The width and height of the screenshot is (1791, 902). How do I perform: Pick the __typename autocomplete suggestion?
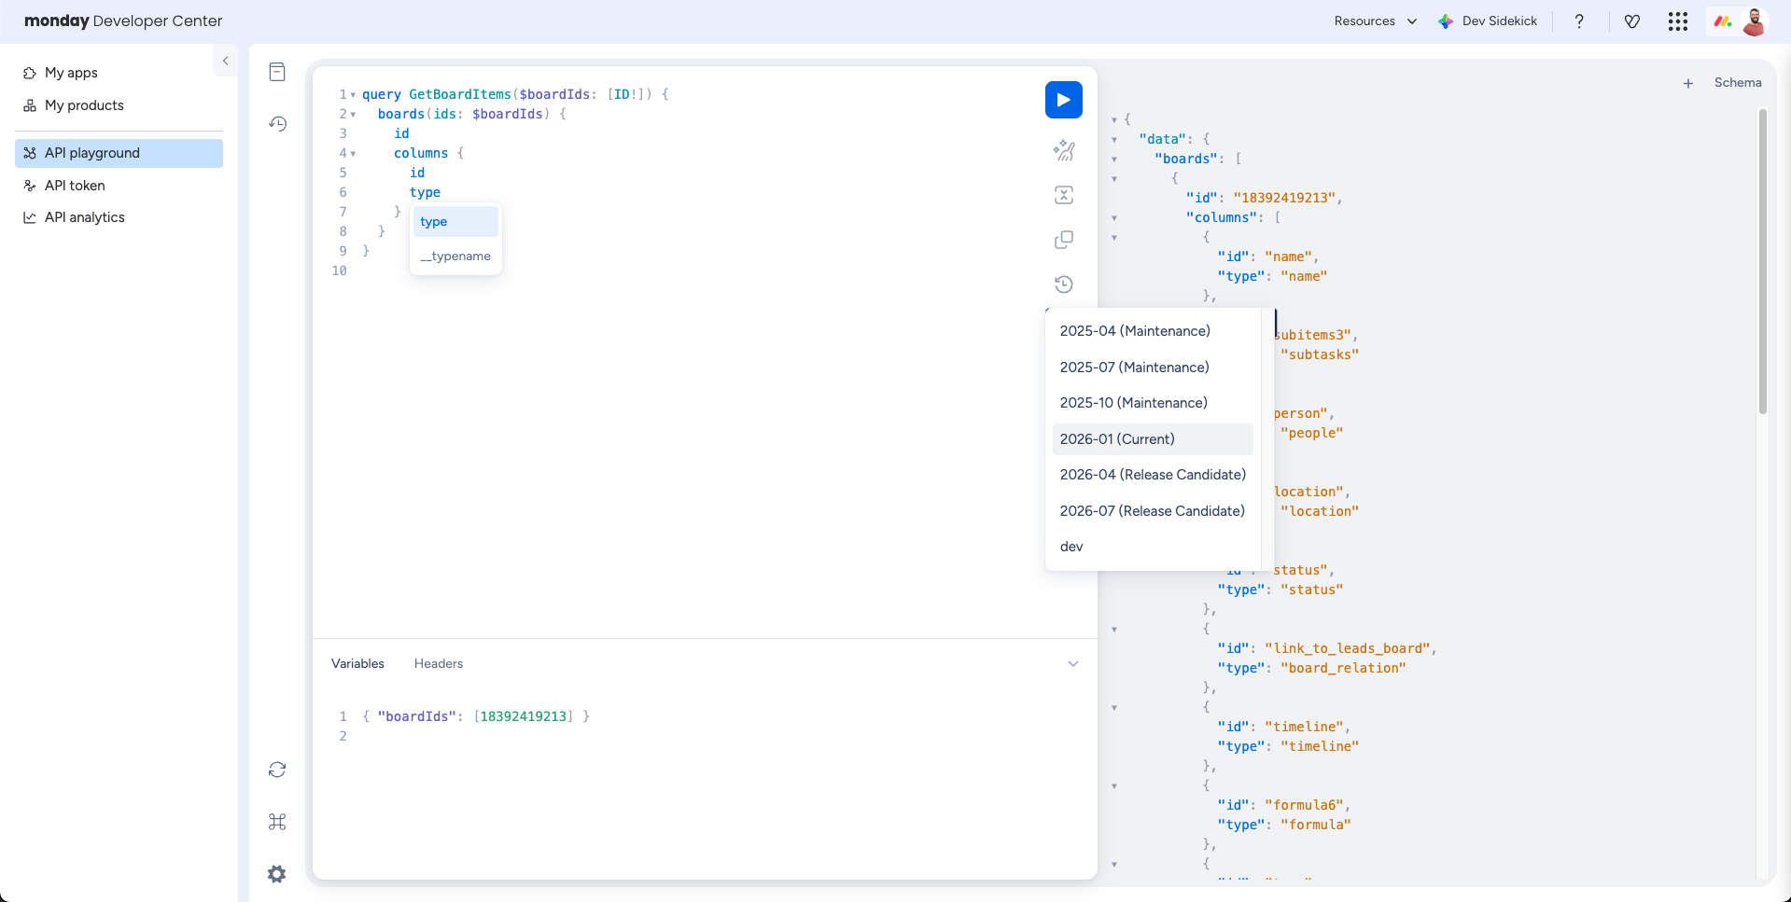point(455,256)
